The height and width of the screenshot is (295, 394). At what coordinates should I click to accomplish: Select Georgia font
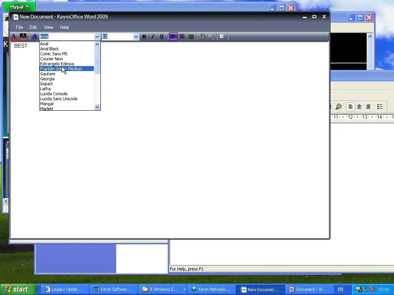[x=67, y=79]
